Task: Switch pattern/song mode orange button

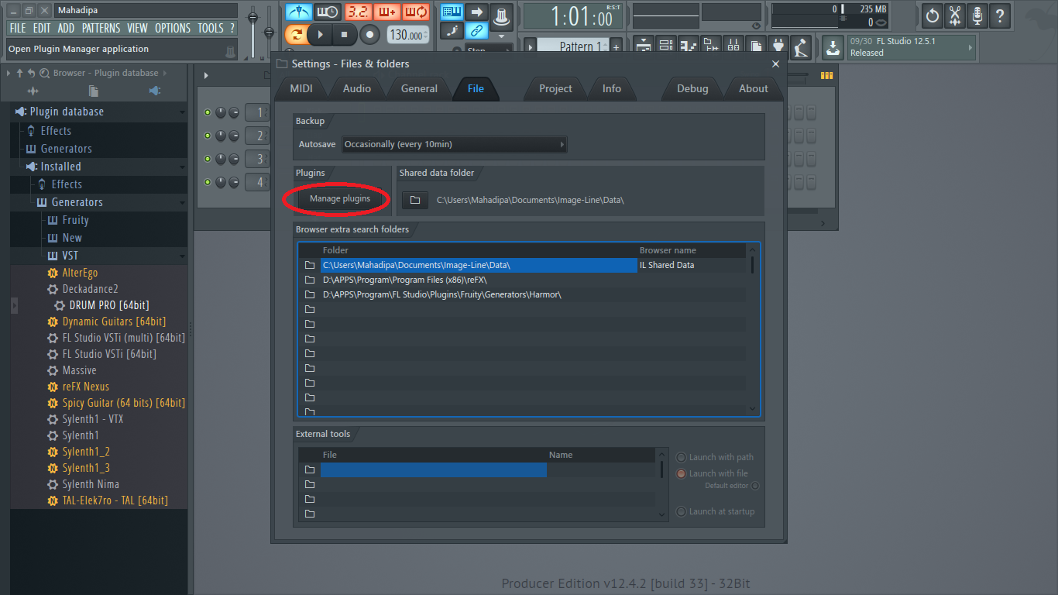Action: pos(295,34)
